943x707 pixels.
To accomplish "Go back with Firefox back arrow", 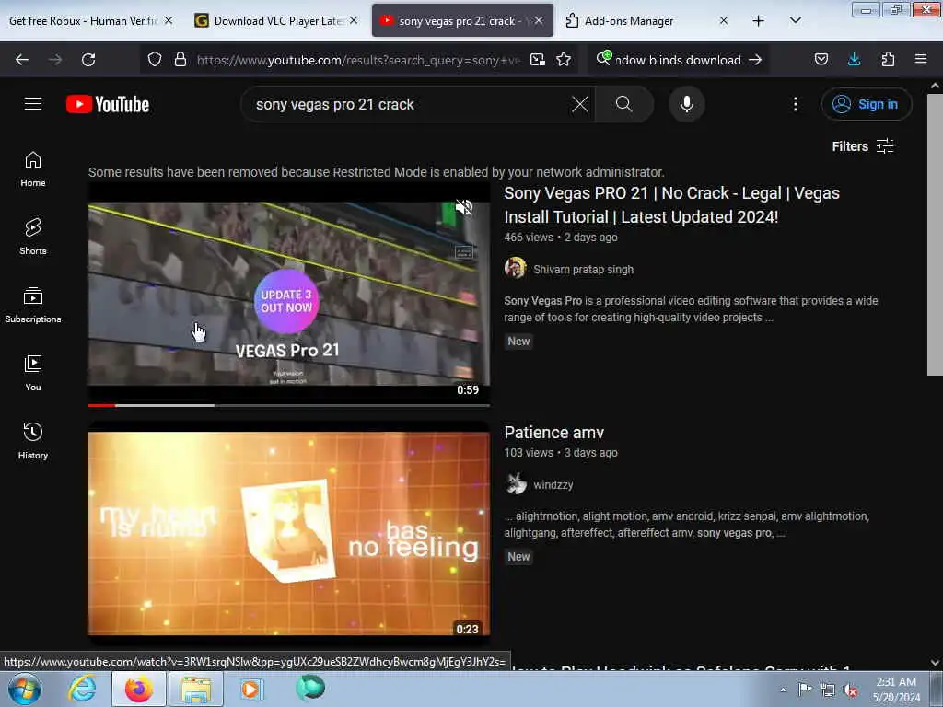I will pyautogui.click(x=22, y=60).
